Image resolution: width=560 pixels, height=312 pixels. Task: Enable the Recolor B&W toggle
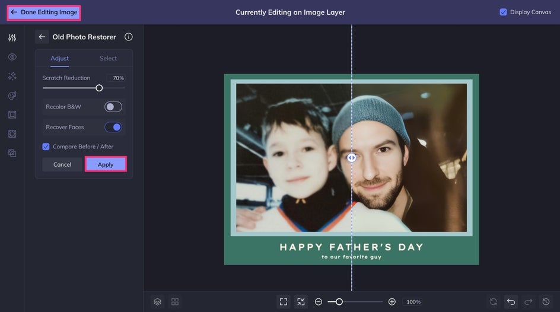coord(113,107)
